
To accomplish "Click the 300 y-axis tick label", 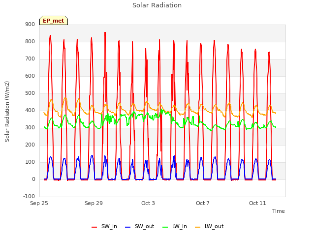I will (30, 128).
